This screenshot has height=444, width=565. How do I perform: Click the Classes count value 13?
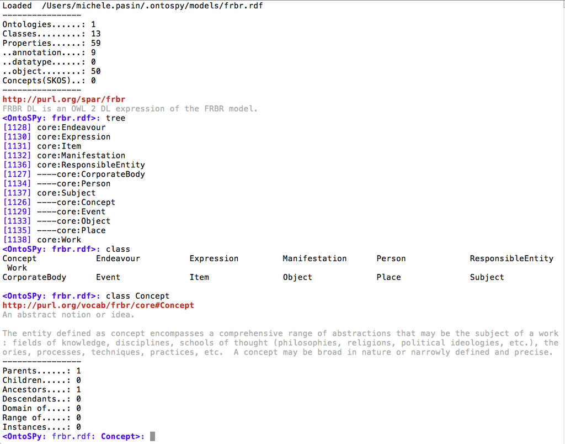pyautogui.click(x=96, y=34)
